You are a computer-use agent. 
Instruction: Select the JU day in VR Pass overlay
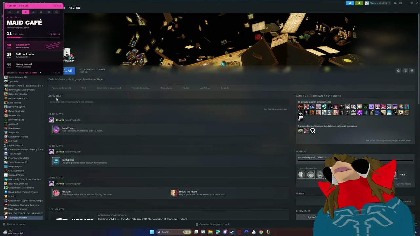33,12
